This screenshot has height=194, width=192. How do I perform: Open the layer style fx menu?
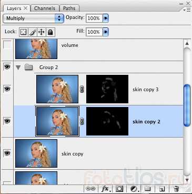pos(106,189)
